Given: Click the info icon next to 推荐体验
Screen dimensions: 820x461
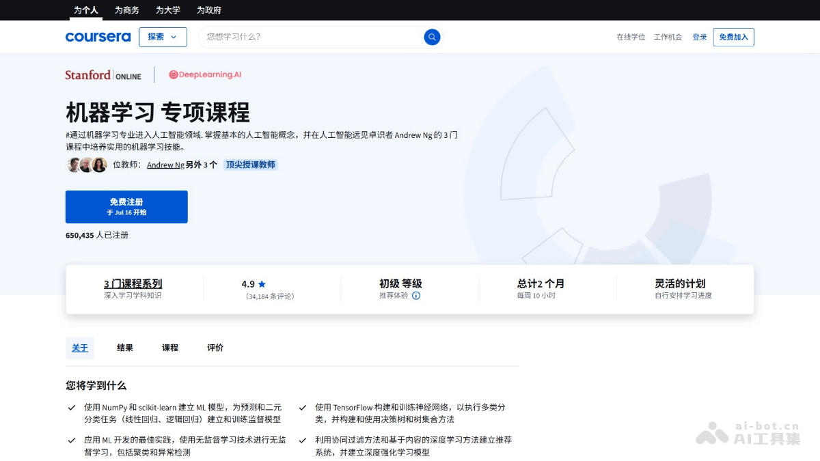Looking at the screenshot, I should 416,296.
